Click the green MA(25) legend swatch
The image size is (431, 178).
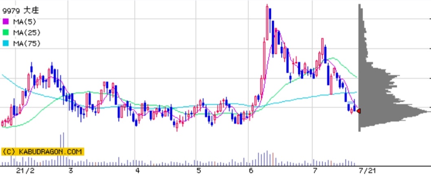[5, 33]
